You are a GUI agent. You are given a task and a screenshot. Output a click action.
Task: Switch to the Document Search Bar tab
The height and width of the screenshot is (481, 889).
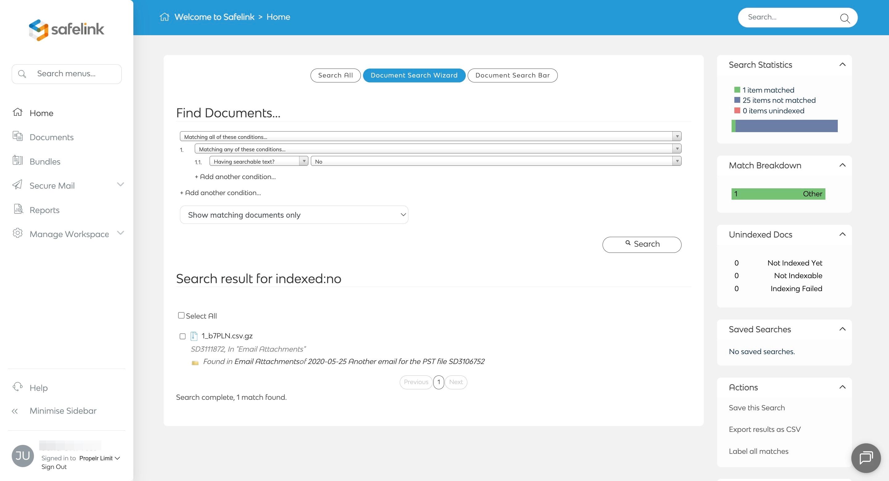coord(512,76)
